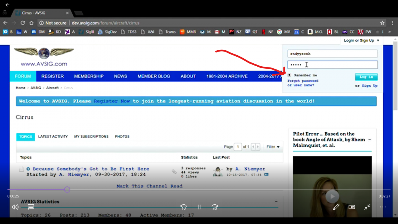The width and height of the screenshot is (398, 224).
Task: Click the back arrow of the video player
Action: [x=7, y=5]
